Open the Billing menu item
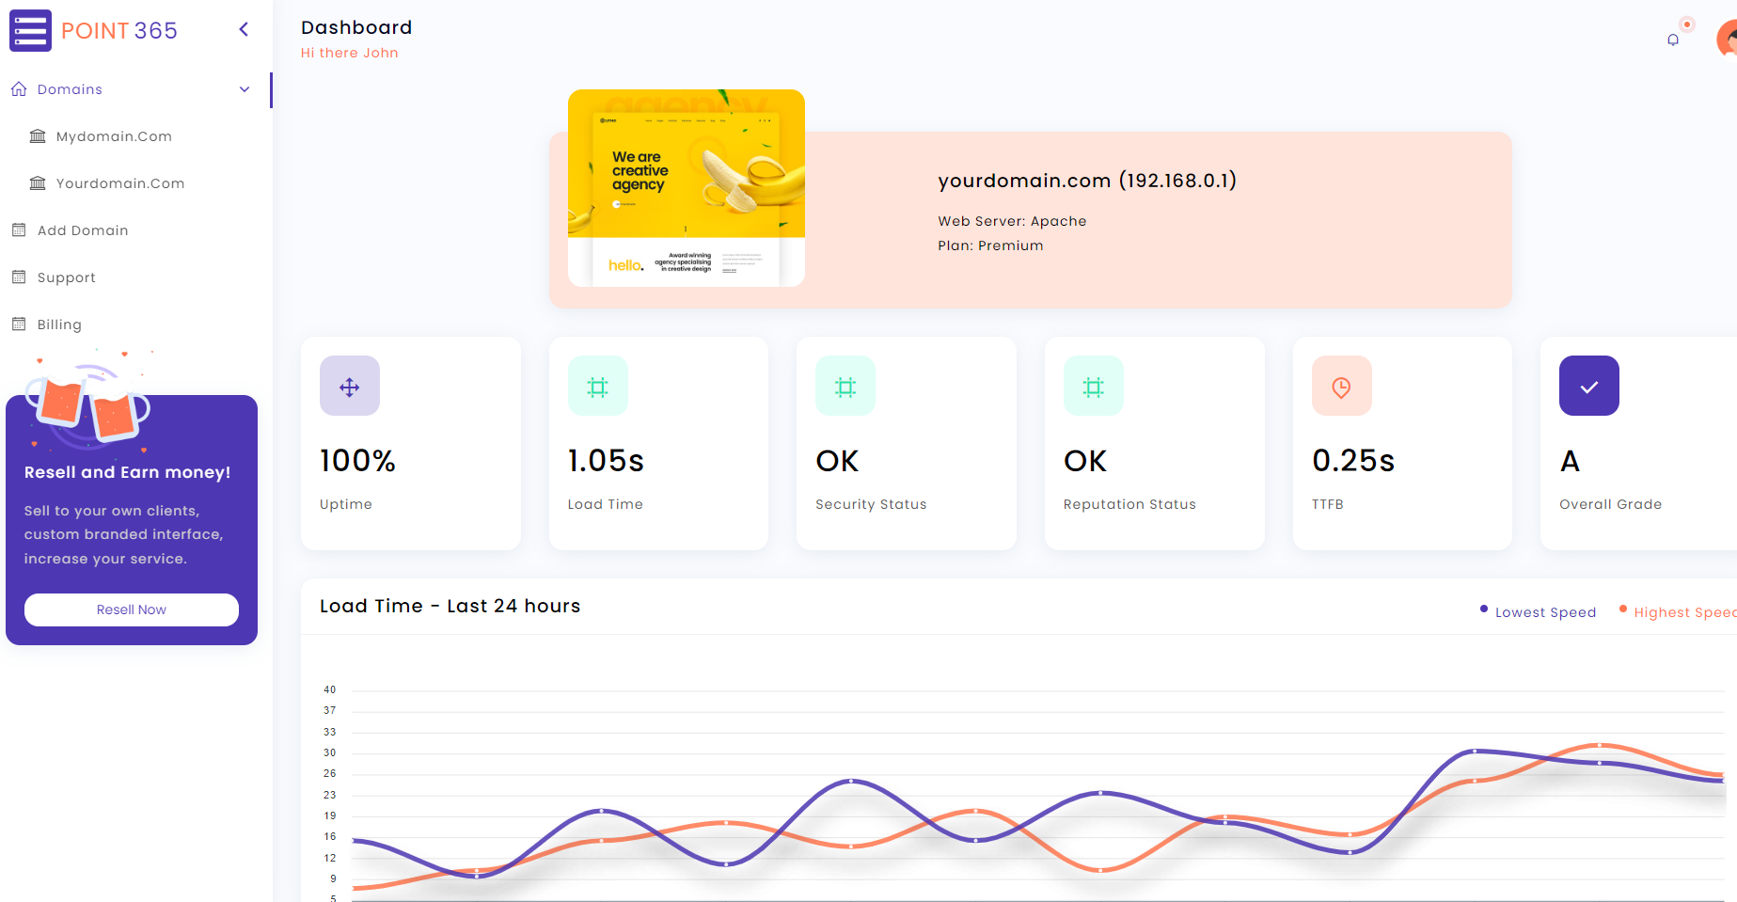 [x=59, y=324]
